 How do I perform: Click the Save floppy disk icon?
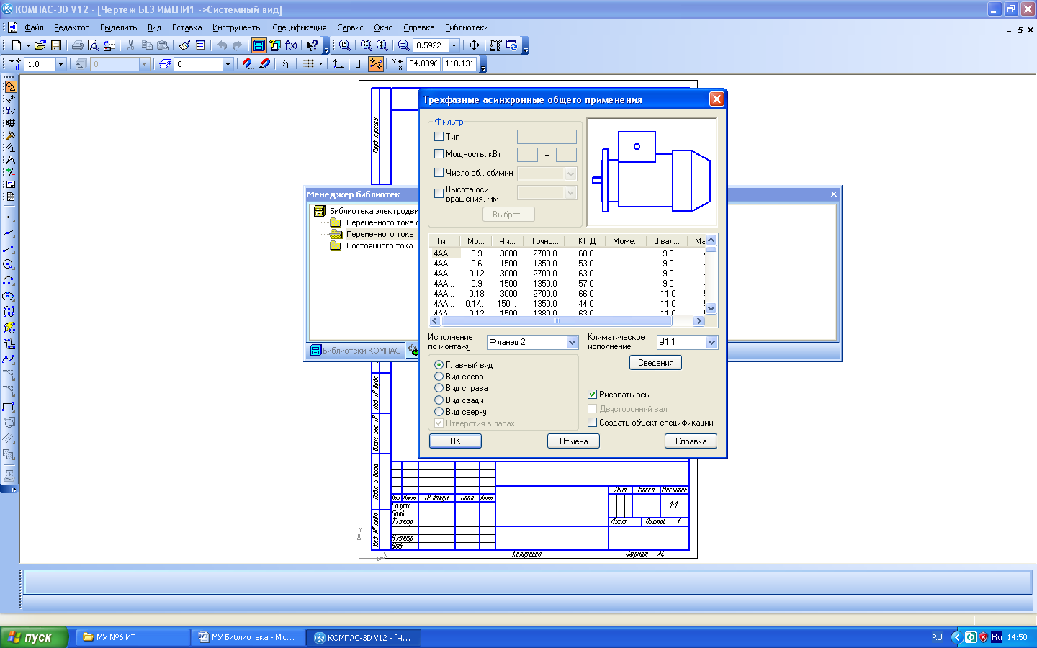[x=56, y=45]
